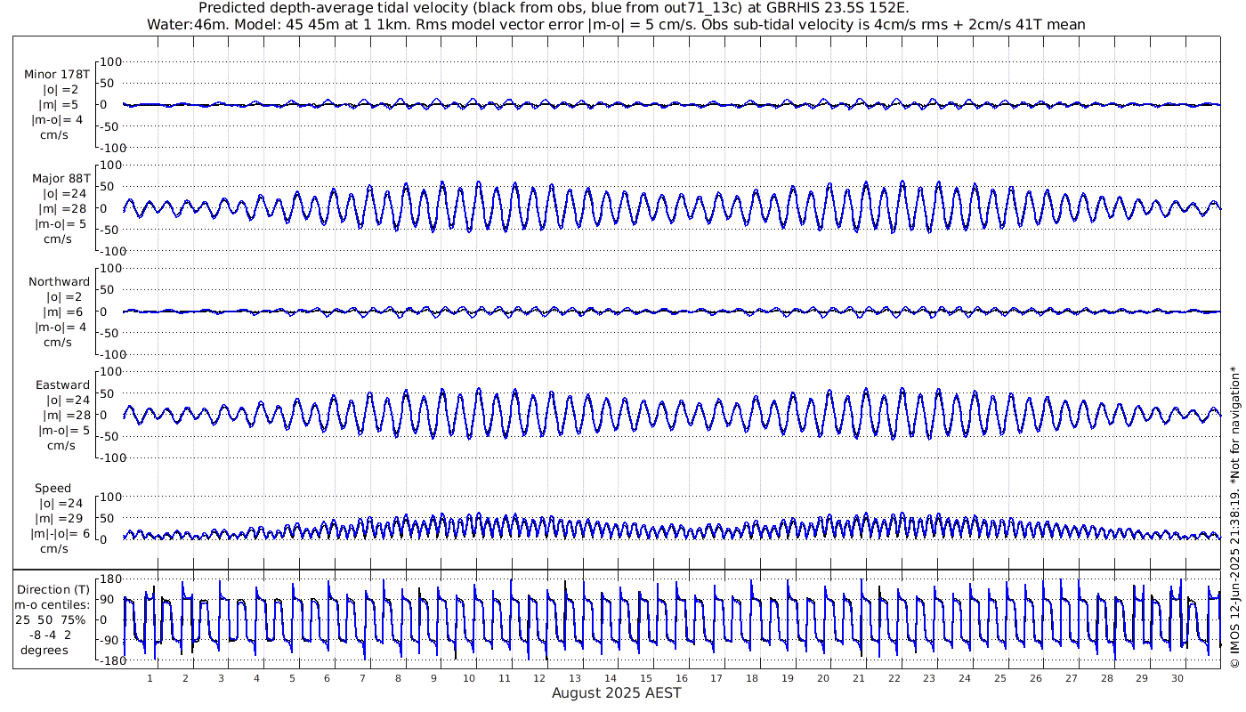Select the 'Major 88T' panel label

click(x=61, y=178)
